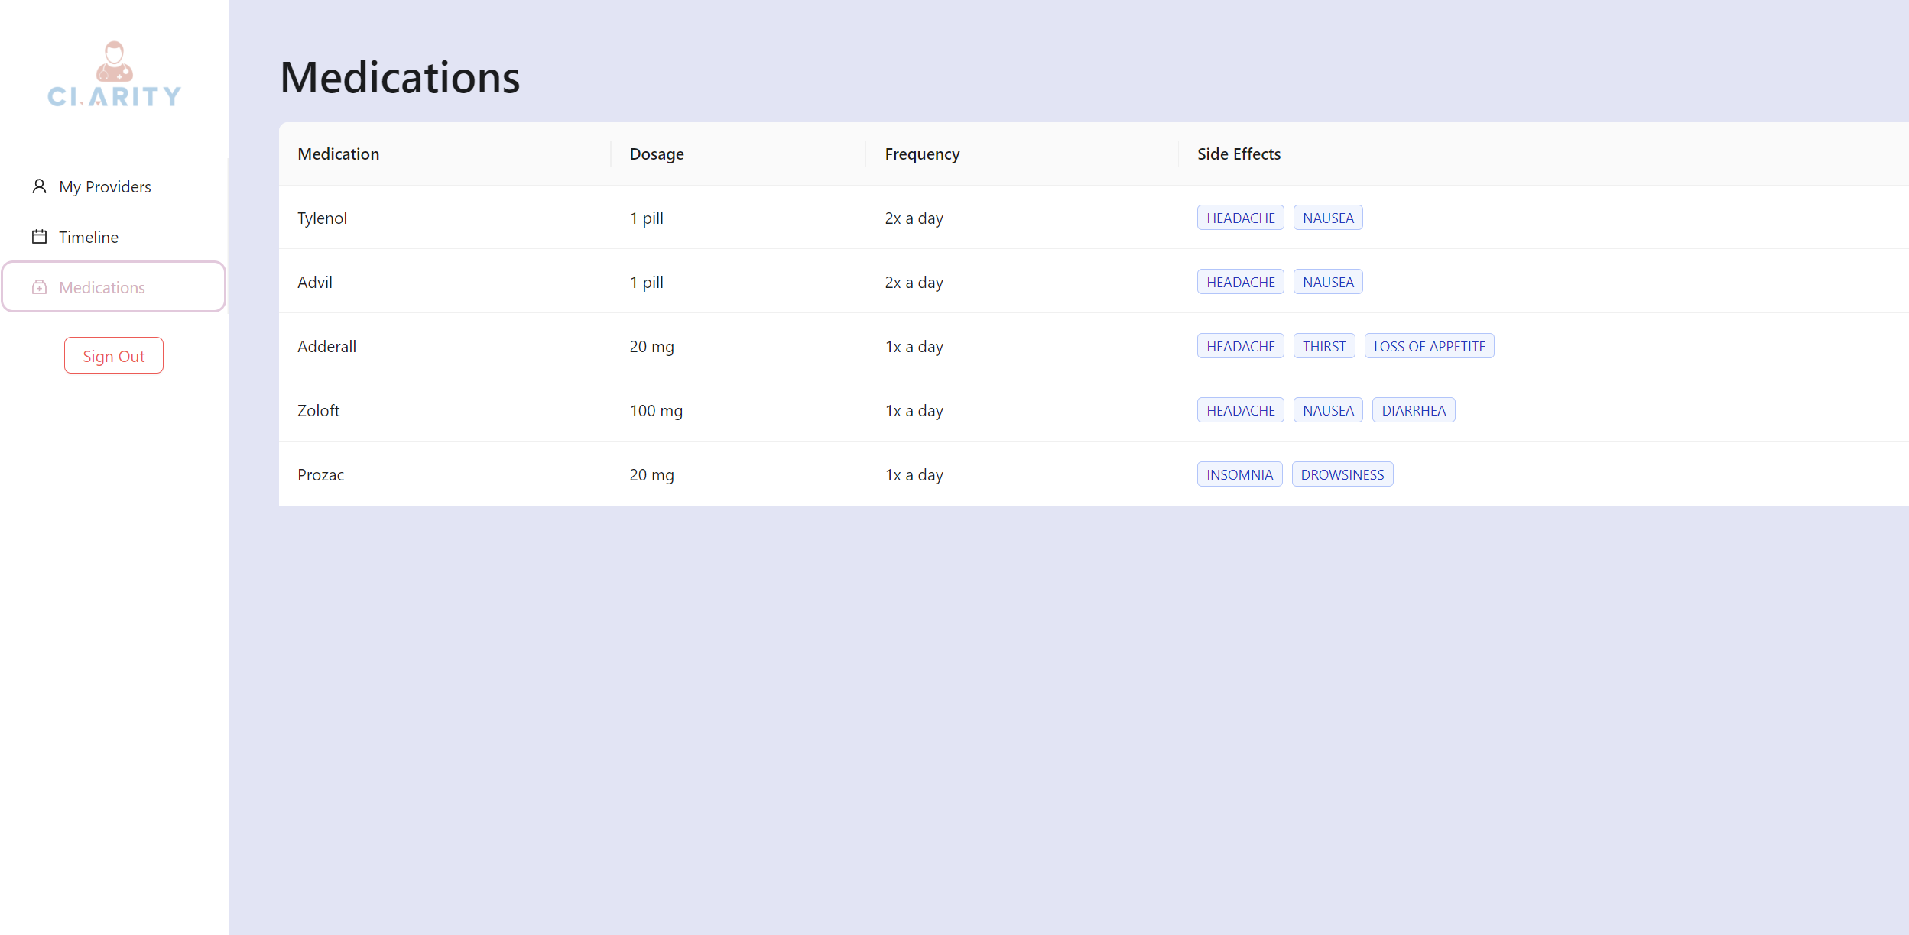Screen dimensions: 1909x935
Task: Click the Dosage column header
Action: (x=656, y=154)
